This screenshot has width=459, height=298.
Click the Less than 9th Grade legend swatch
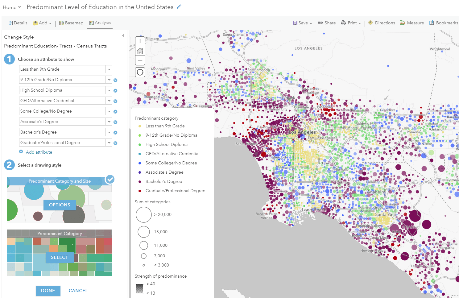(140, 126)
